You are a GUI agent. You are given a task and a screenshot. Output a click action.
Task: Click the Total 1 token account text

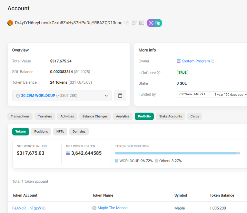click(30, 181)
